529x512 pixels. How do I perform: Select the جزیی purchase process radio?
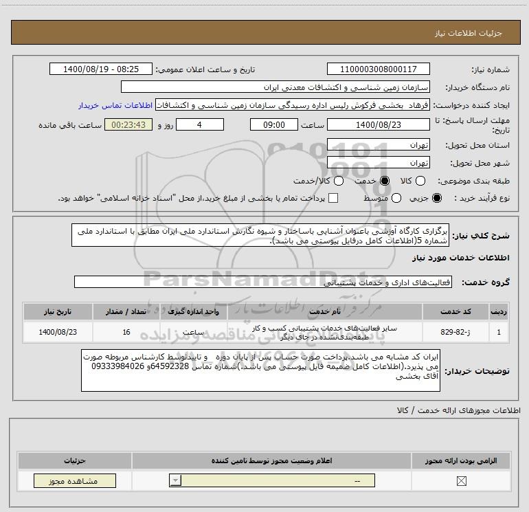[x=436, y=198]
